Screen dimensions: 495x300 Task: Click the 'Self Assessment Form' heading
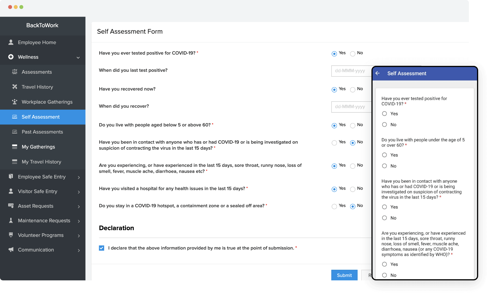point(130,31)
